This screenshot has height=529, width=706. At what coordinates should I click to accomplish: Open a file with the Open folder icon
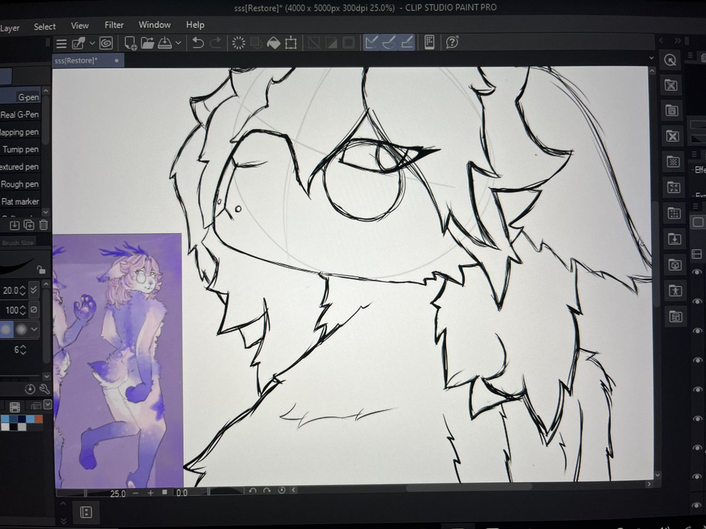(148, 42)
